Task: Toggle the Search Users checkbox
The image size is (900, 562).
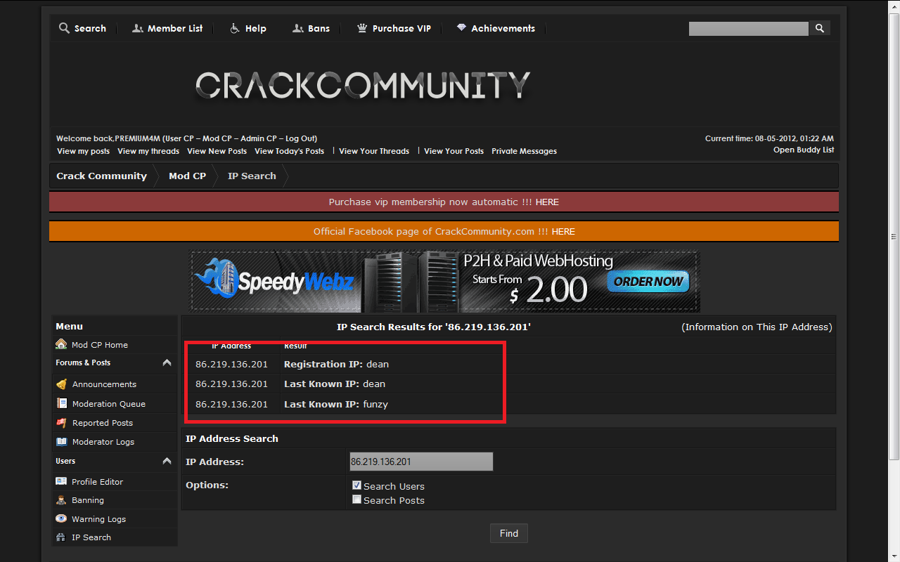Action: 356,485
